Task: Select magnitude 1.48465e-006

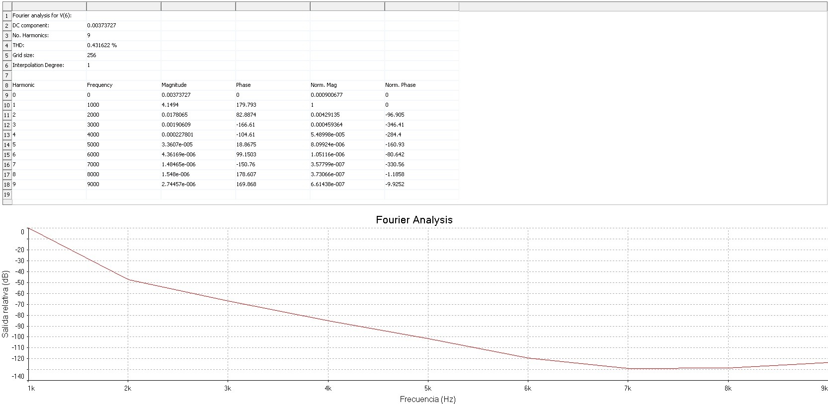Action: click(x=198, y=164)
